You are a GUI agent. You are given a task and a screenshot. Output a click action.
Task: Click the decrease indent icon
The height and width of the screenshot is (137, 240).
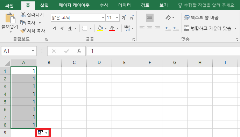pyautogui.click(x=168, y=28)
